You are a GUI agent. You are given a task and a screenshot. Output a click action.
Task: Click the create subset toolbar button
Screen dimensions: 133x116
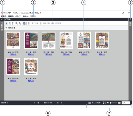coord(33,23)
